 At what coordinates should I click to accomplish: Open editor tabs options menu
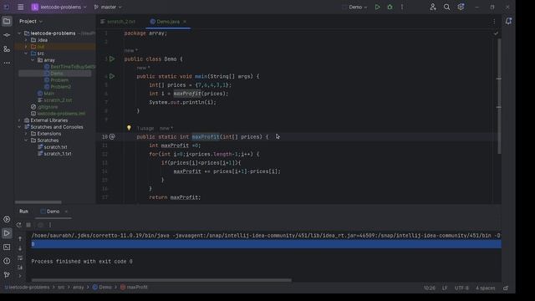(494, 21)
